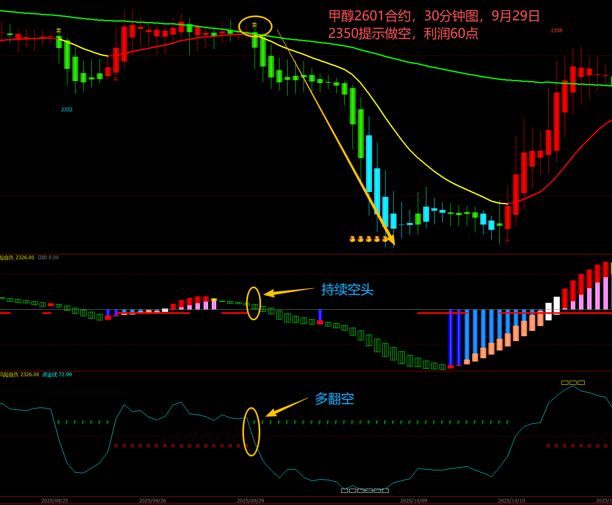Click the 持续空头 annotation text
Image resolution: width=612 pixels, height=505 pixels.
click(347, 290)
